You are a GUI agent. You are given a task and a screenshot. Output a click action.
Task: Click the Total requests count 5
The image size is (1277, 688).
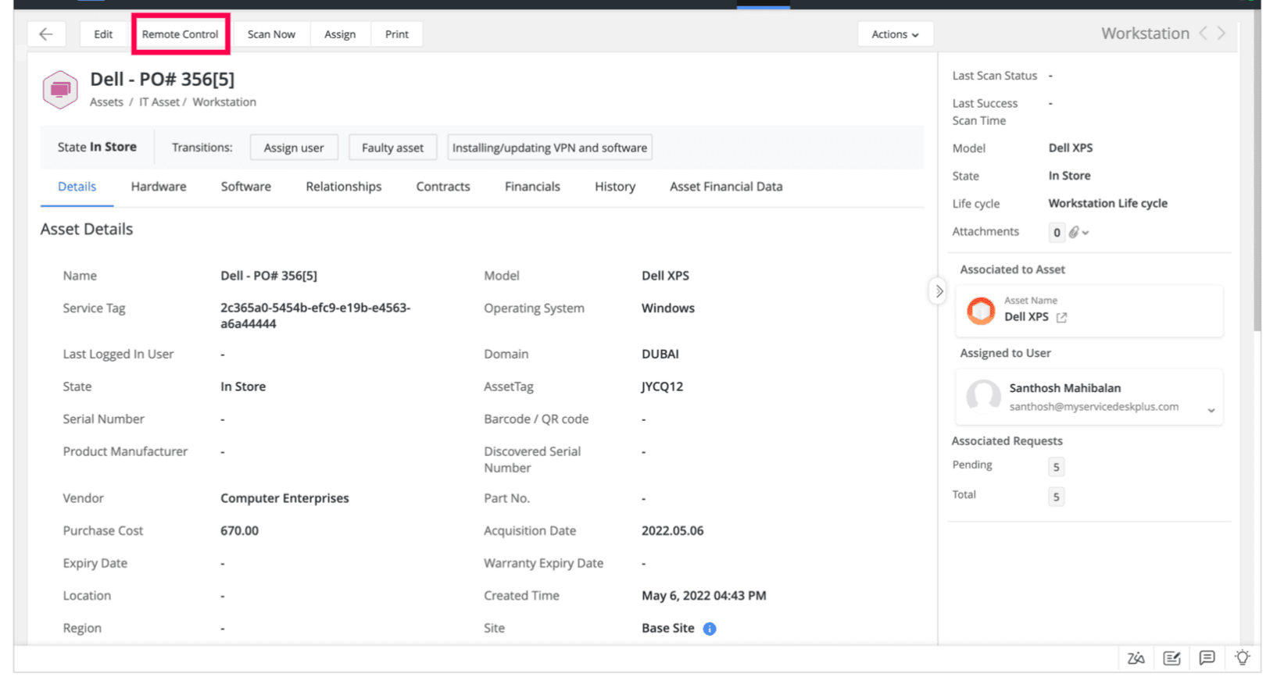[x=1056, y=497]
